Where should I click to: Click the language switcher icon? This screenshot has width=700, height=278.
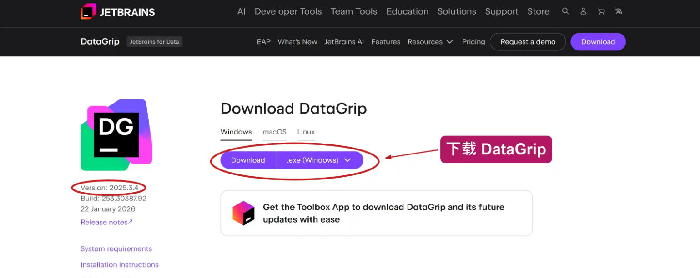point(619,11)
